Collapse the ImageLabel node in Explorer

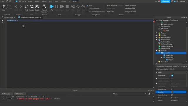162,57
